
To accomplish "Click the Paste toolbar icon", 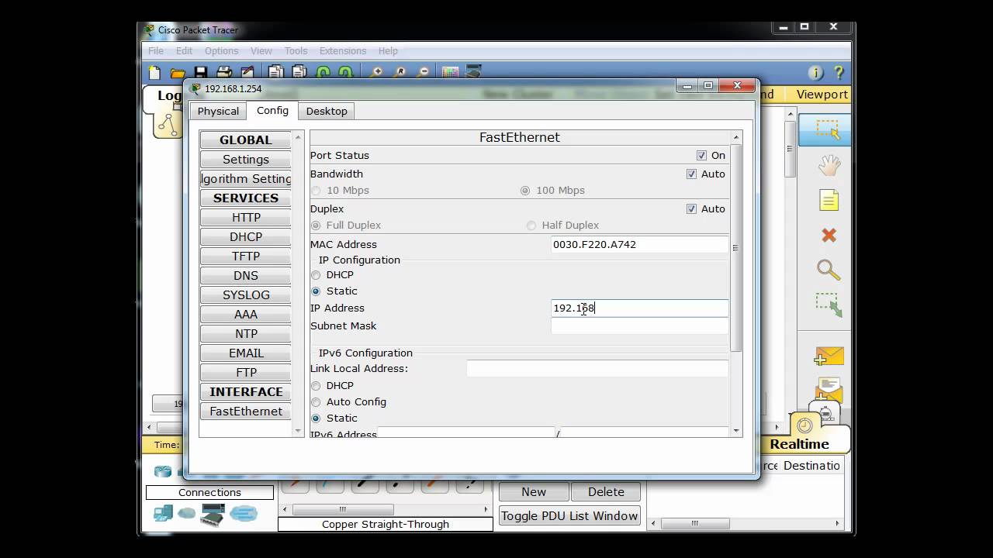I will (x=299, y=73).
